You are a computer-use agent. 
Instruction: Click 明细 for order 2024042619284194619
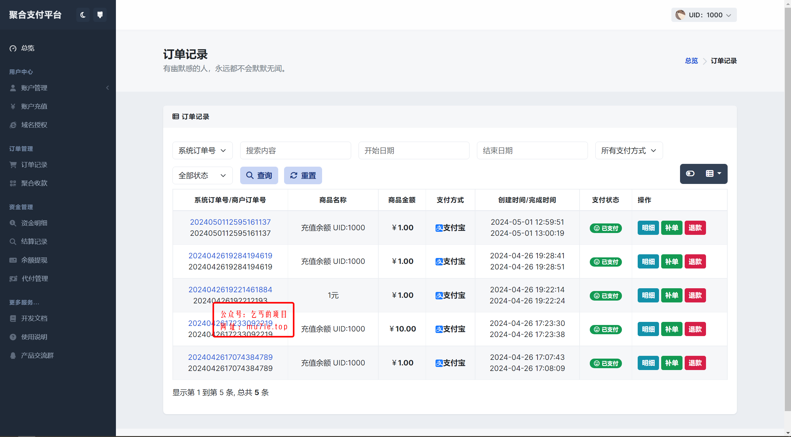[x=648, y=262]
